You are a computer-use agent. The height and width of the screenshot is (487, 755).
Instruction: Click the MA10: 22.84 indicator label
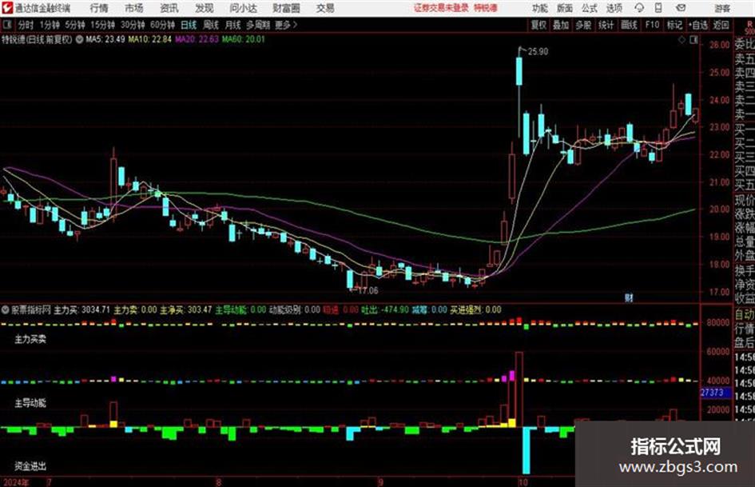coord(149,39)
